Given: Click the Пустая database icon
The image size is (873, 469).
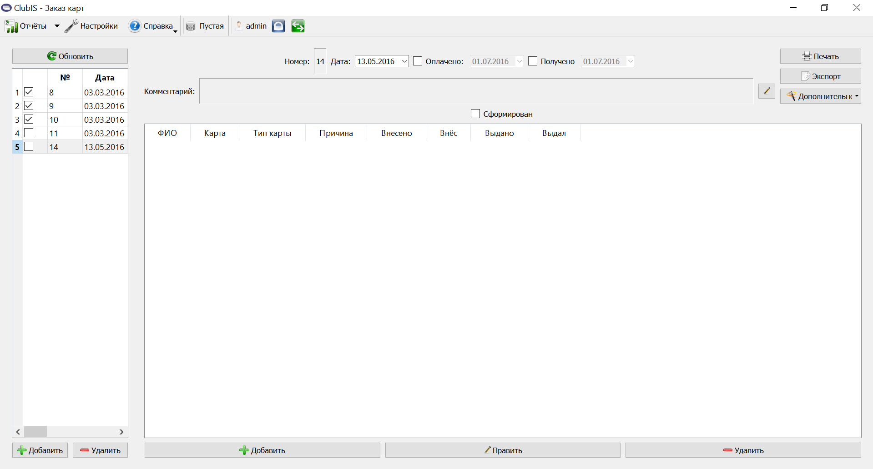Looking at the screenshot, I should pos(191,26).
